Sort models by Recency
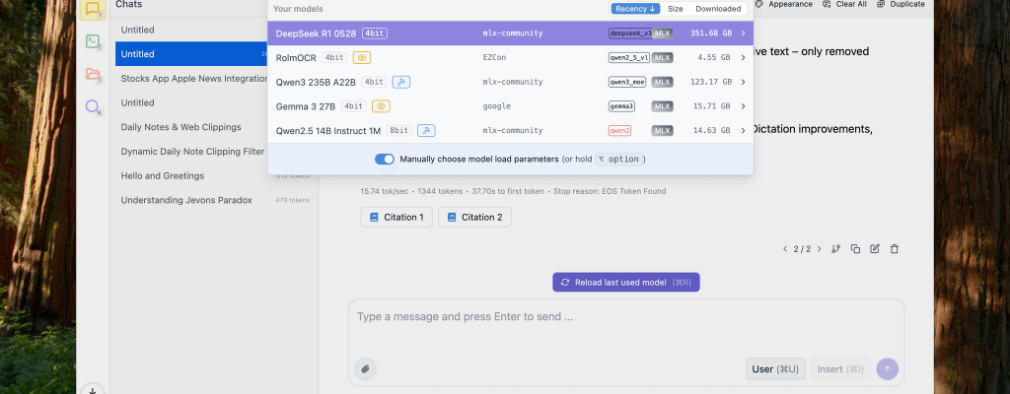The image size is (1010, 394). click(x=635, y=9)
